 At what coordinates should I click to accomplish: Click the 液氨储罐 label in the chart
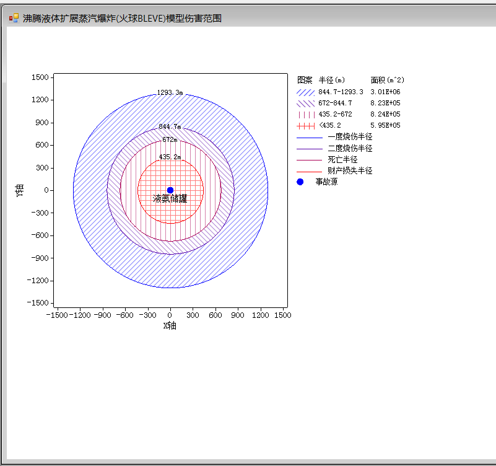coord(170,198)
